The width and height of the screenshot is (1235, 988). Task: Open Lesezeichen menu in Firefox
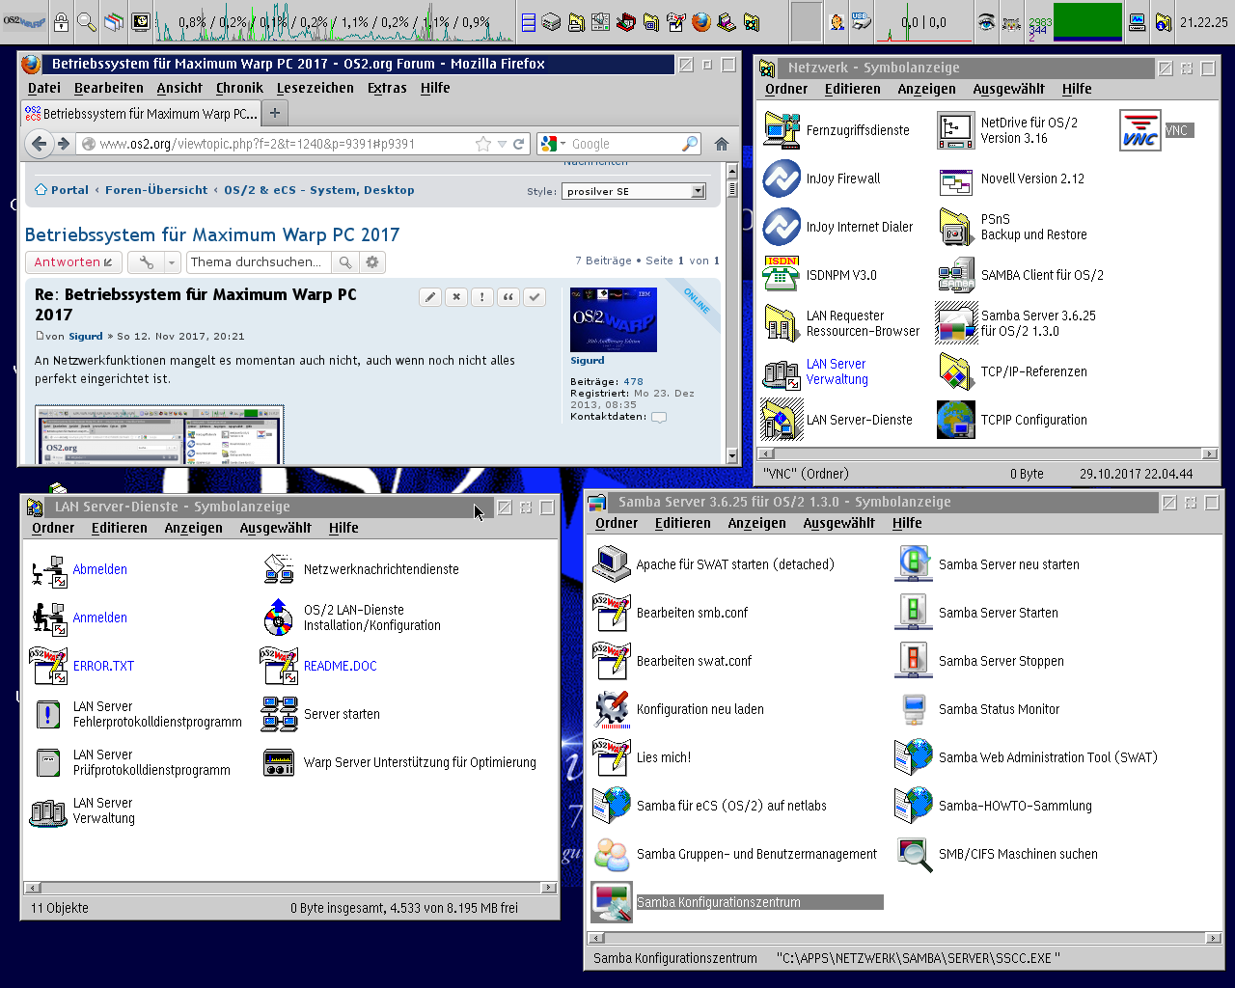pos(316,88)
